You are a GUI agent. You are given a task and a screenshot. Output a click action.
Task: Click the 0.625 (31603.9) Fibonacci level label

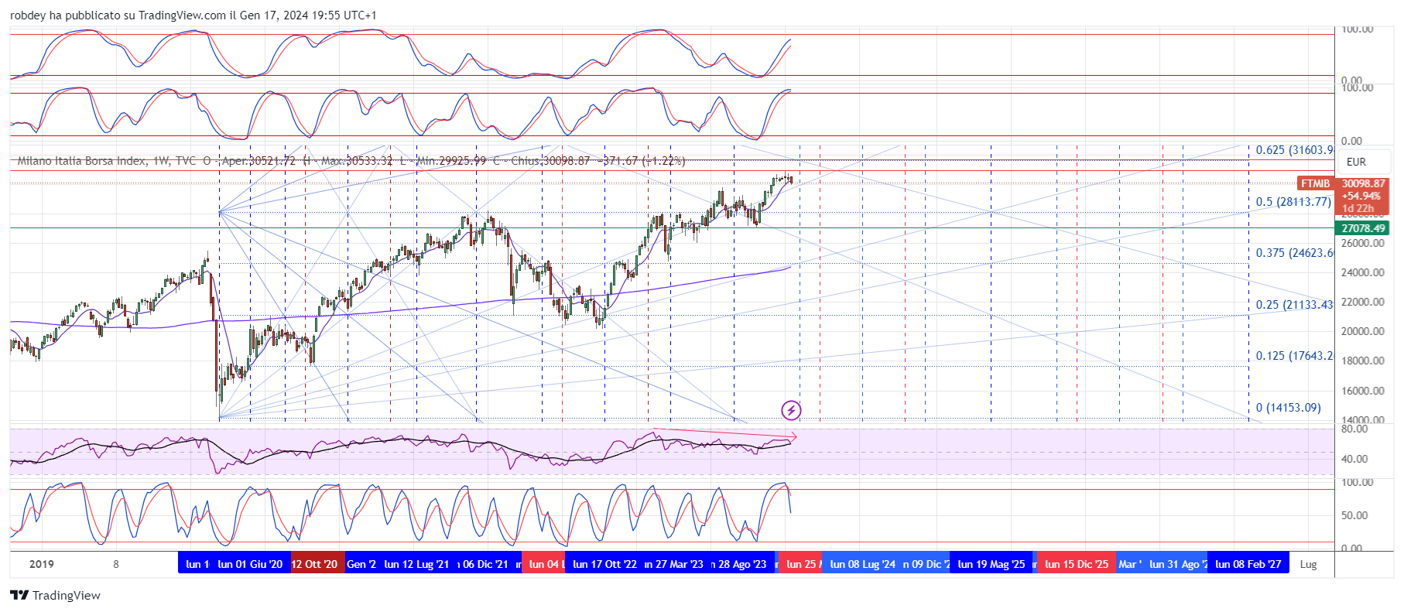tap(1295, 150)
